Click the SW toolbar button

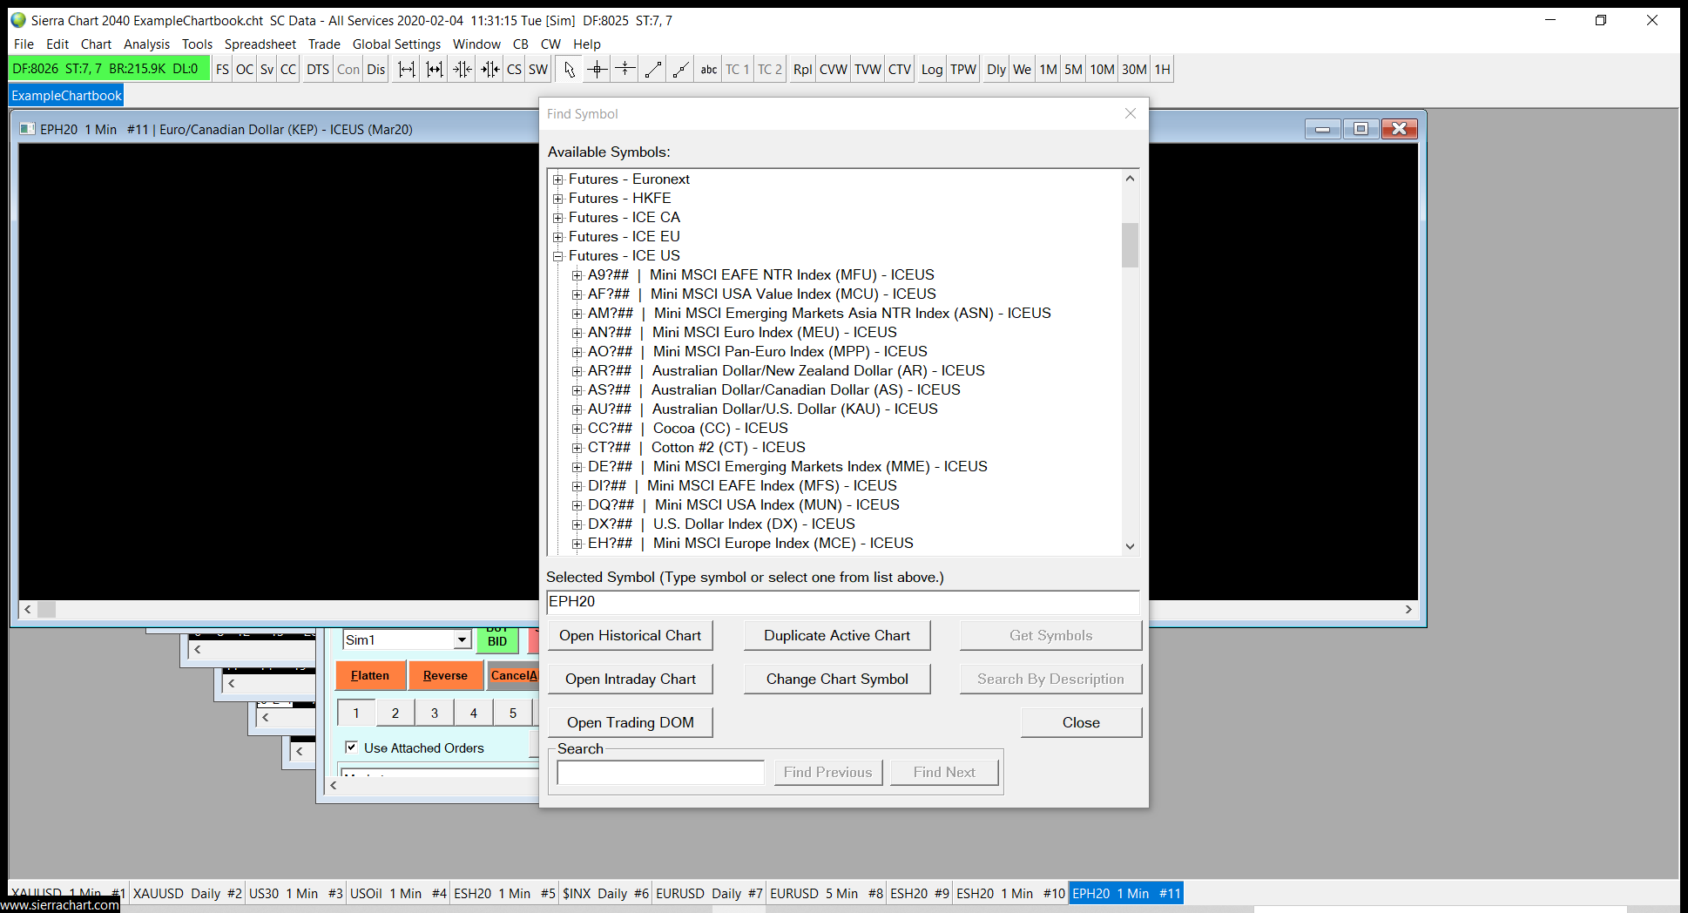[538, 70]
